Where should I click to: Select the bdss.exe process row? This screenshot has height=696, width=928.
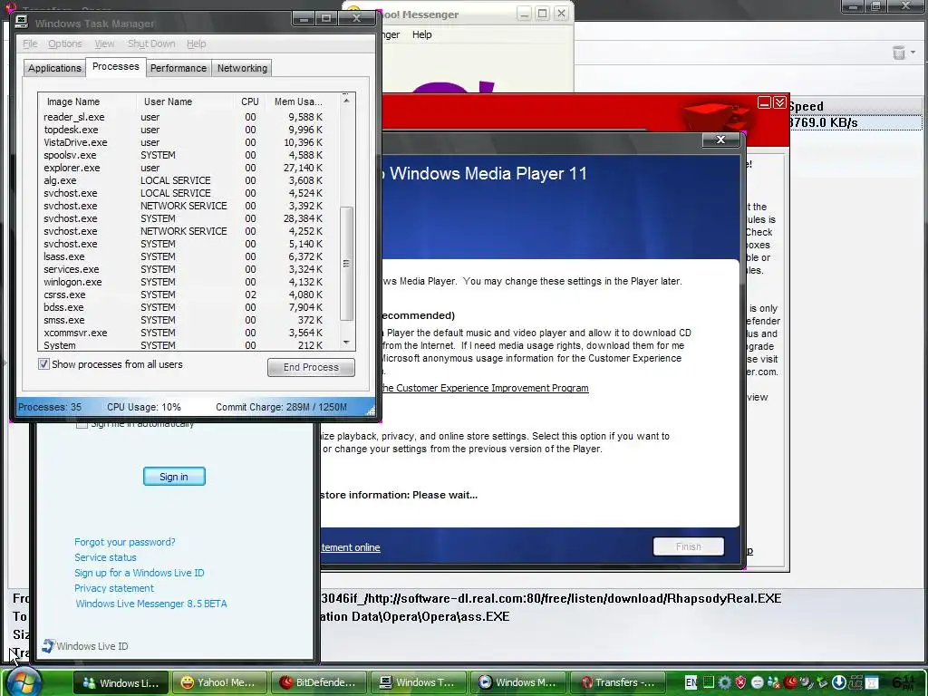pos(188,307)
